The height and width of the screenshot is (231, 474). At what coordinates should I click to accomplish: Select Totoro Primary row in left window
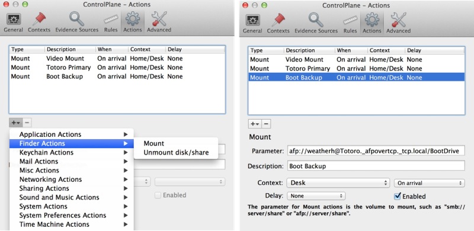117,68
